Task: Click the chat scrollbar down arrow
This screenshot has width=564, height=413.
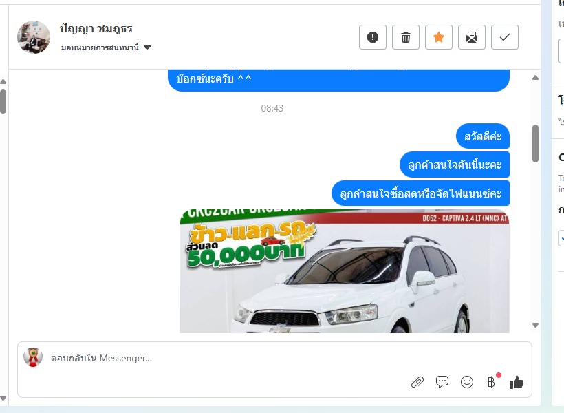Action: point(535,325)
